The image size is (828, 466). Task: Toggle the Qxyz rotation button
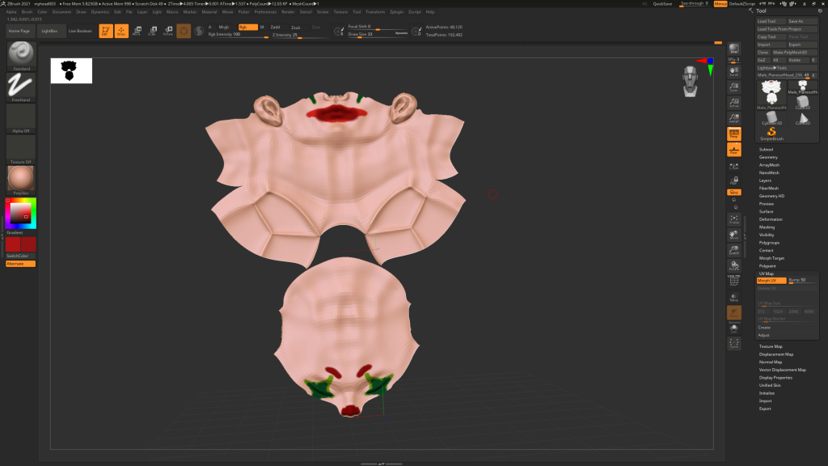click(734, 193)
